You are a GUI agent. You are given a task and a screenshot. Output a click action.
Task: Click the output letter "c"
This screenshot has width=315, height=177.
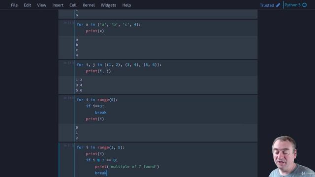[x=77, y=50]
